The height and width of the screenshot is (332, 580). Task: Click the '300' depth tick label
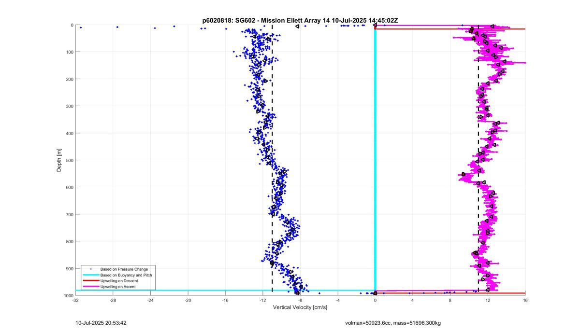[x=69, y=106]
